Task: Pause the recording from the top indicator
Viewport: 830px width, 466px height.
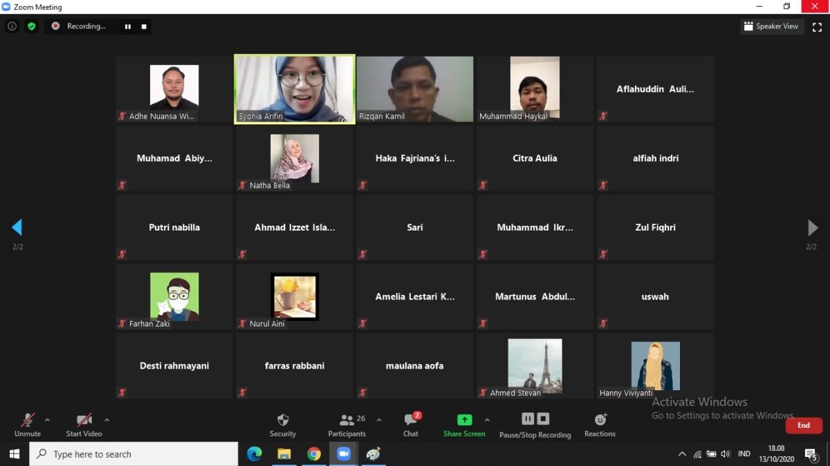Action: [128, 26]
